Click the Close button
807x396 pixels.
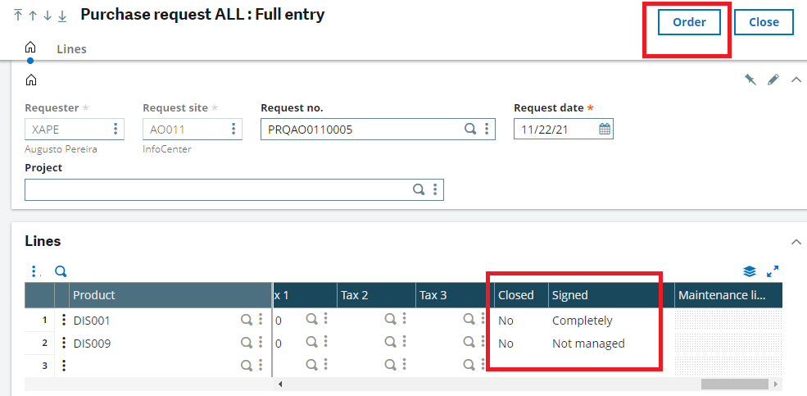(764, 22)
